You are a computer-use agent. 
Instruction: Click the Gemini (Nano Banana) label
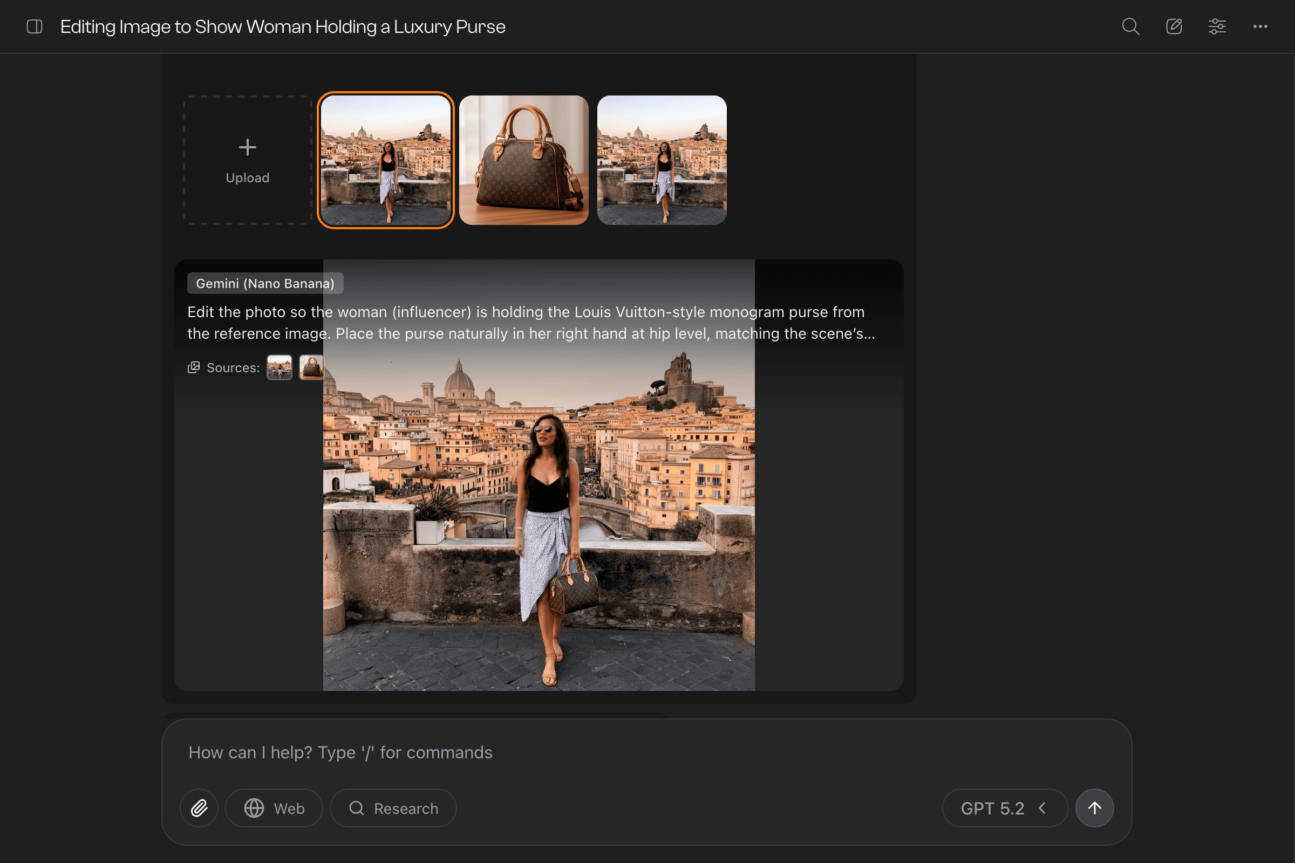click(x=265, y=284)
